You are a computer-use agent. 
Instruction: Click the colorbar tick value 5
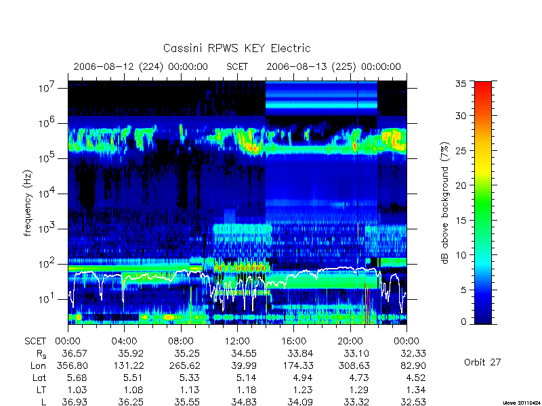[463, 290]
